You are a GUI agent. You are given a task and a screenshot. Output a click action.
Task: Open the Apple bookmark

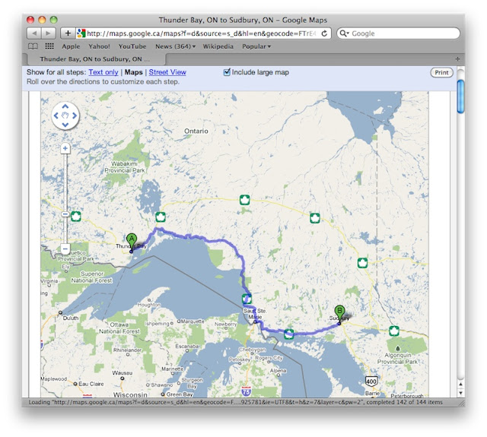pos(71,46)
